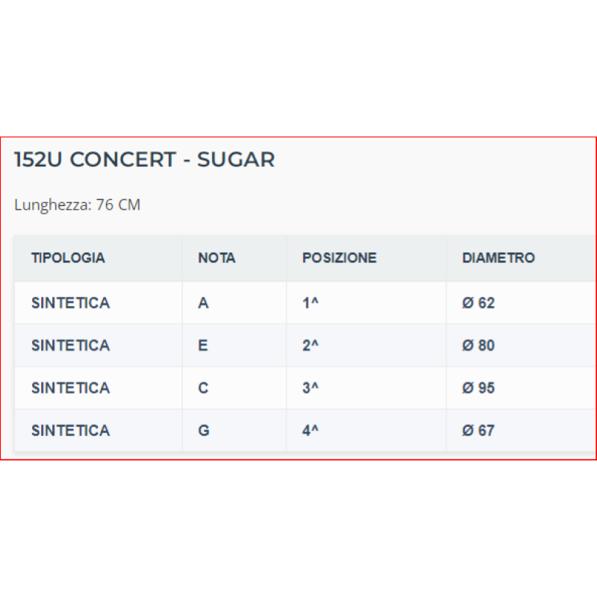The image size is (597, 597).
Task: Select the 1^ position cell
Action: 310,303
